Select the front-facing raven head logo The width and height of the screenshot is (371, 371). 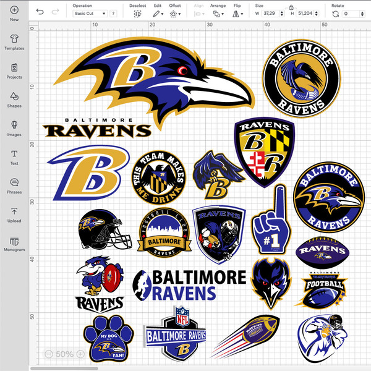click(x=271, y=283)
